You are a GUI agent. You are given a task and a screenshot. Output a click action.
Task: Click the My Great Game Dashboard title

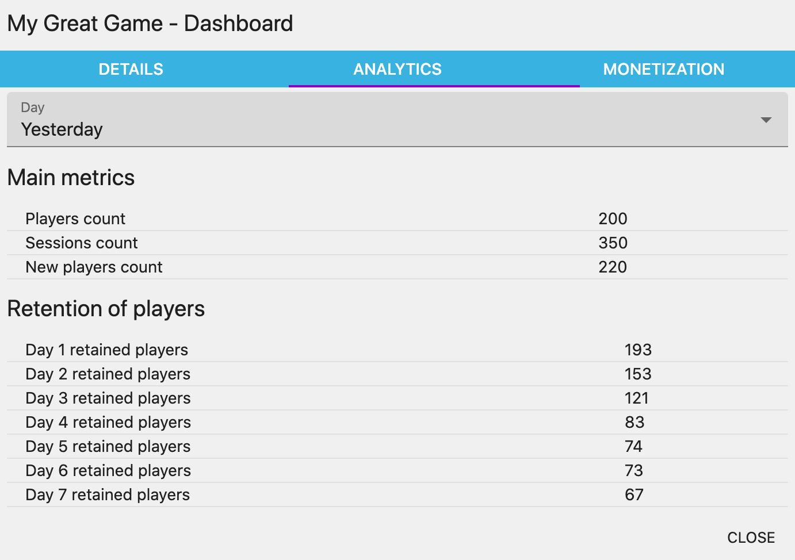click(x=150, y=24)
